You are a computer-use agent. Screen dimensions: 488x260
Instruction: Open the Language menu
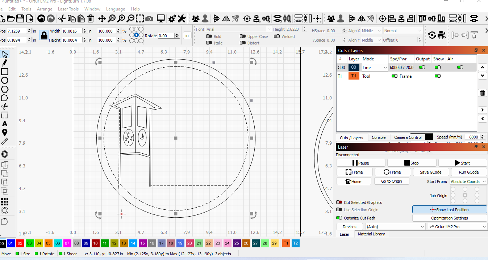(x=116, y=9)
